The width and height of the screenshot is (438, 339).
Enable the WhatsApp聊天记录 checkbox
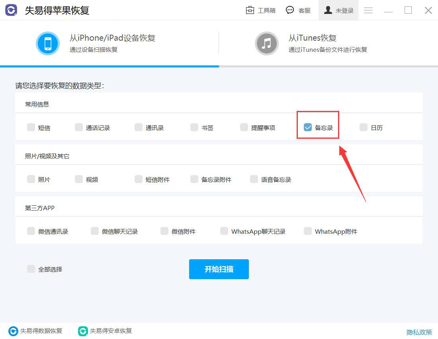(x=224, y=231)
